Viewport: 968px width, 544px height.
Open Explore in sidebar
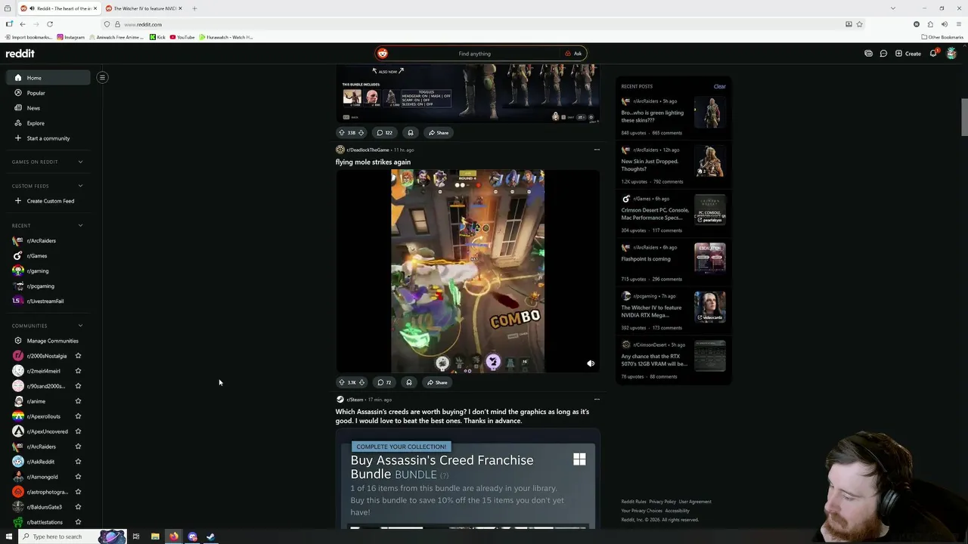coord(48,123)
